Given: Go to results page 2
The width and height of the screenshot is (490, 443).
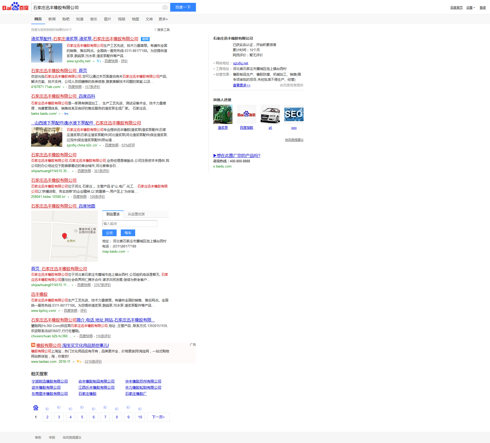Looking at the screenshot, I should tap(47, 417).
